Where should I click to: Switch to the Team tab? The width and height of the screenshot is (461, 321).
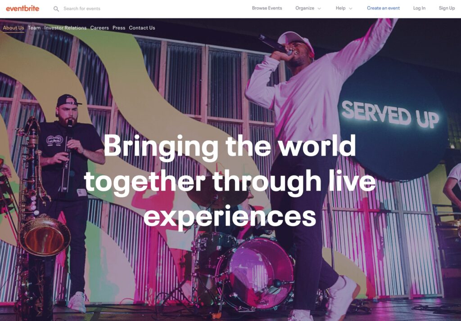[34, 28]
